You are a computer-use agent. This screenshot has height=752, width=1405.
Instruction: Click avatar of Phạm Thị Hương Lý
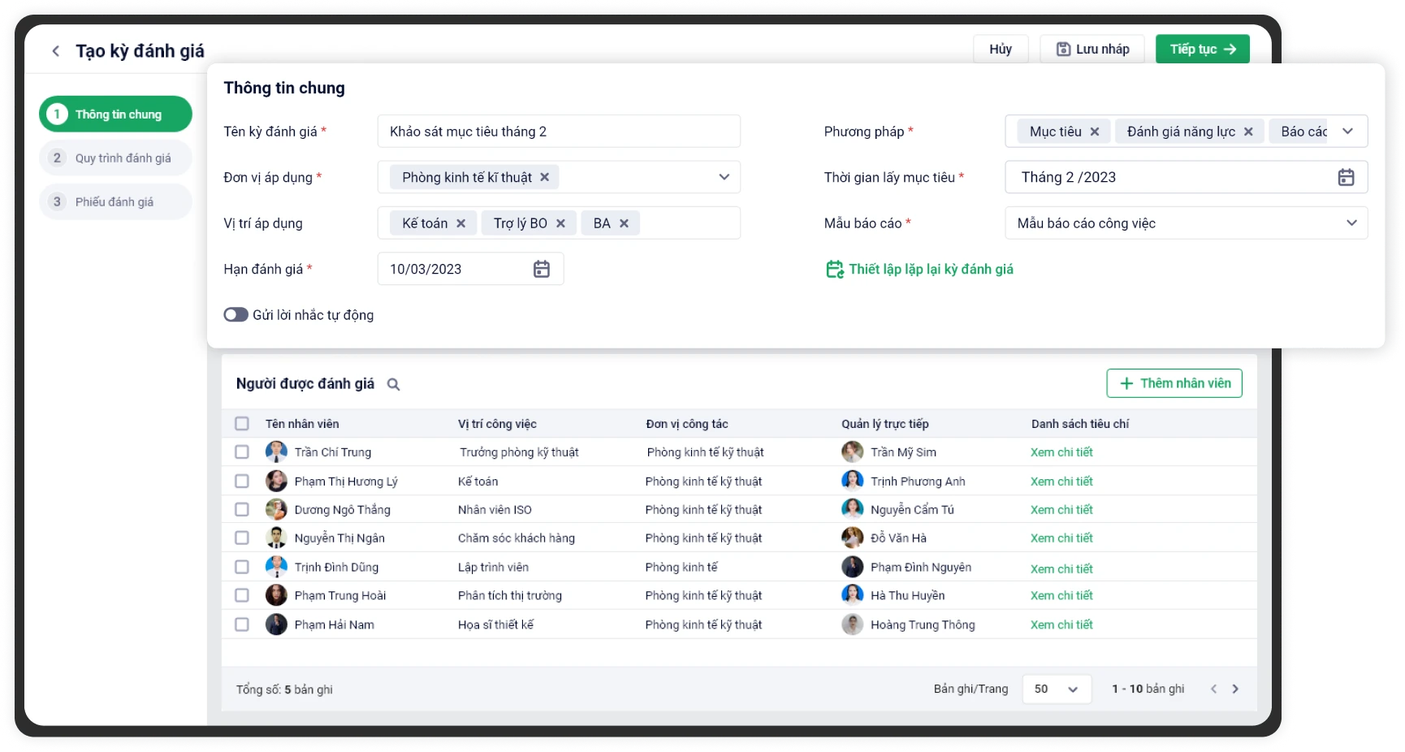276,481
